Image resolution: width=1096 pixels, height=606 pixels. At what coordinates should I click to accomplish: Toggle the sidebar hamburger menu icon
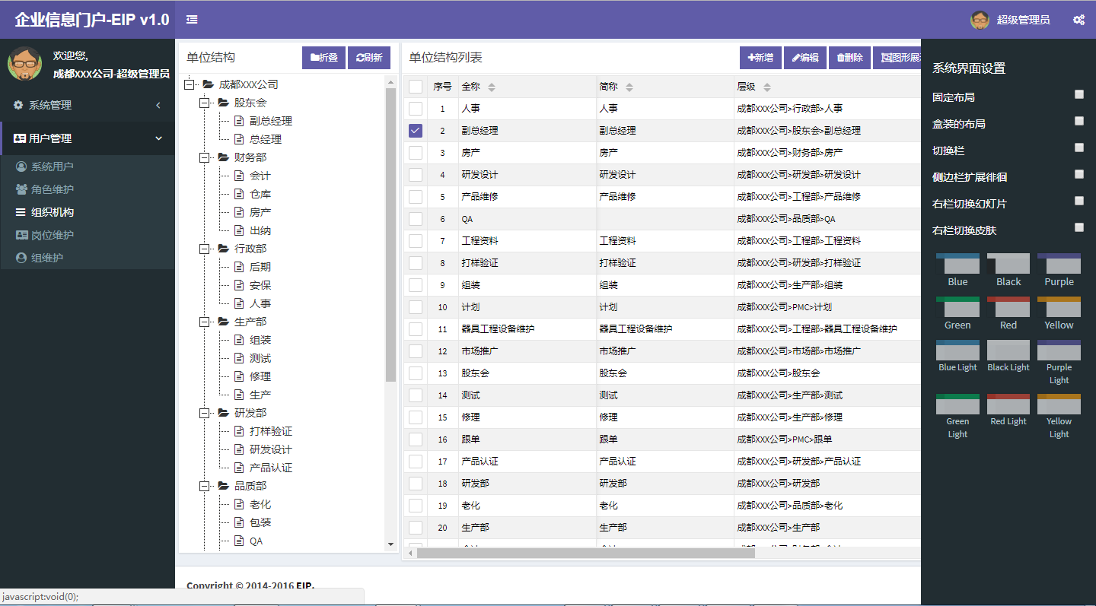click(x=192, y=20)
